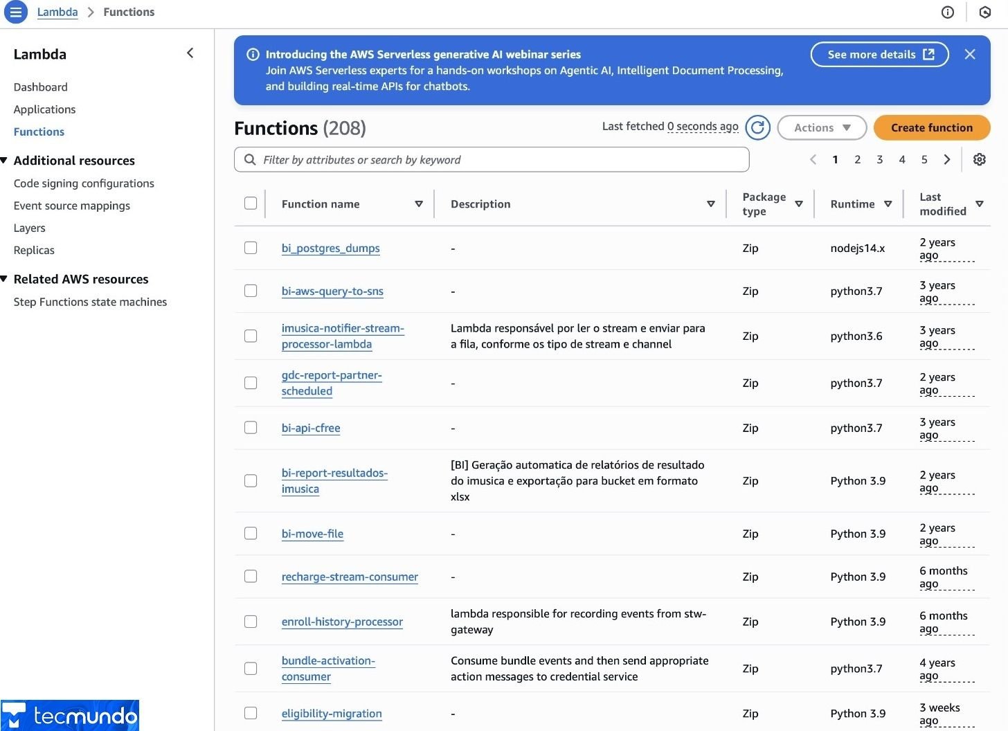Open bi-move-file function

(x=312, y=534)
